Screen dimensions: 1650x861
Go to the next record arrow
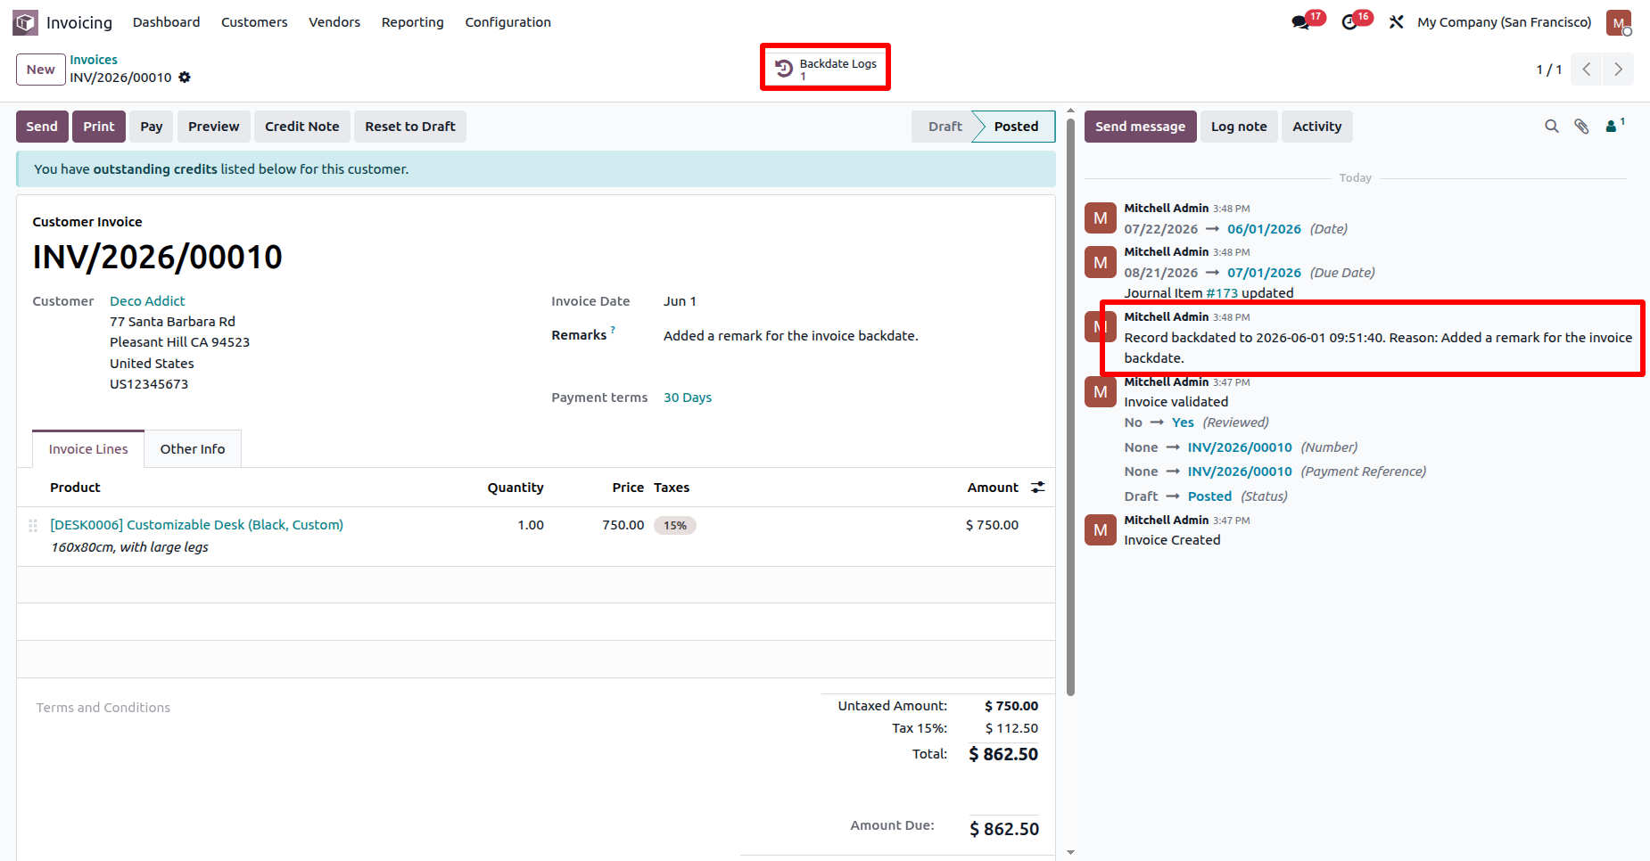click(1618, 70)
